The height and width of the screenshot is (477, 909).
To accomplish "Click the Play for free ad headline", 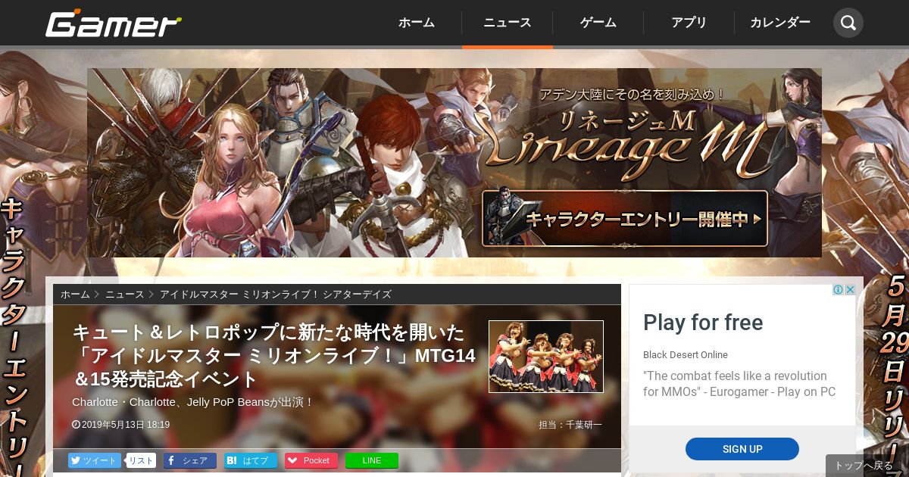I will click(x=703, y=323).
